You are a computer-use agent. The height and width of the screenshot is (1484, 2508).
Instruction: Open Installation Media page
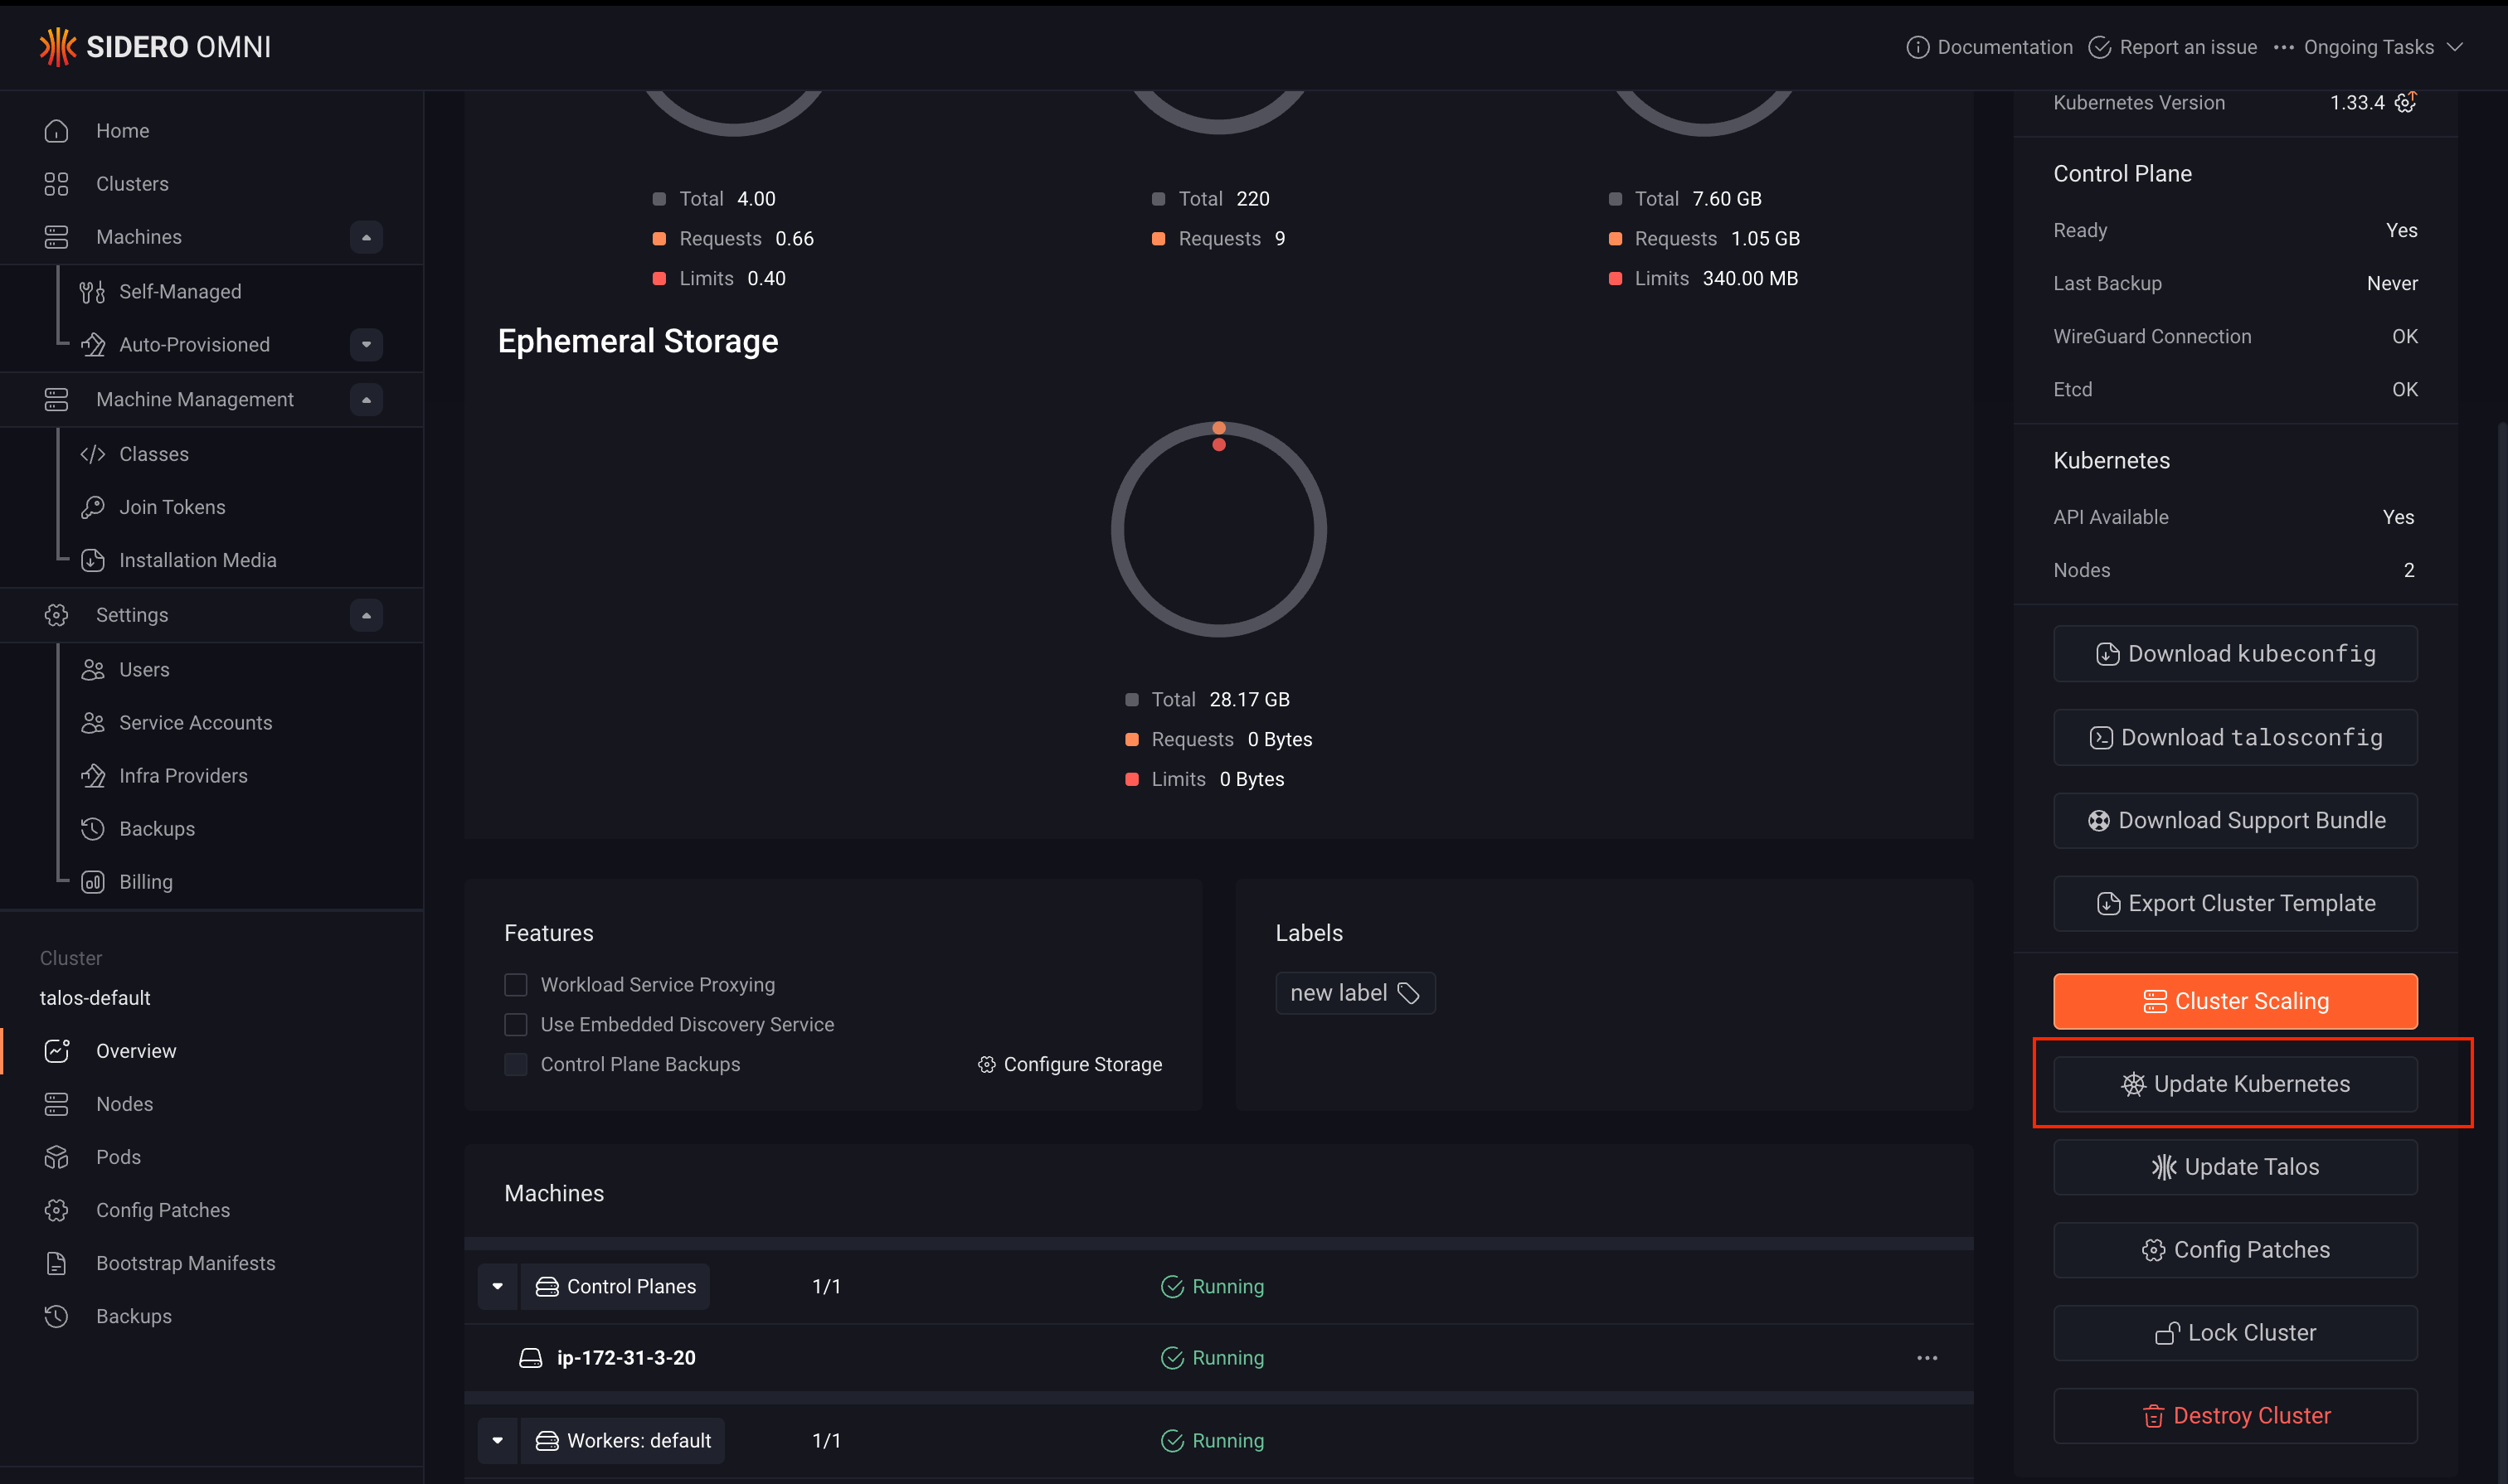coord(198,560)
